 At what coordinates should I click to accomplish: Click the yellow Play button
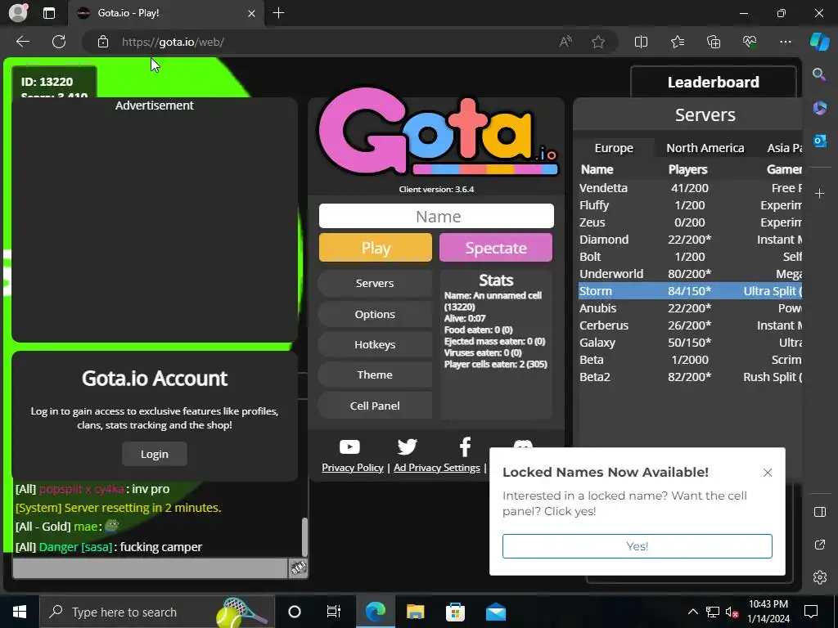click(x=375, y=248)
